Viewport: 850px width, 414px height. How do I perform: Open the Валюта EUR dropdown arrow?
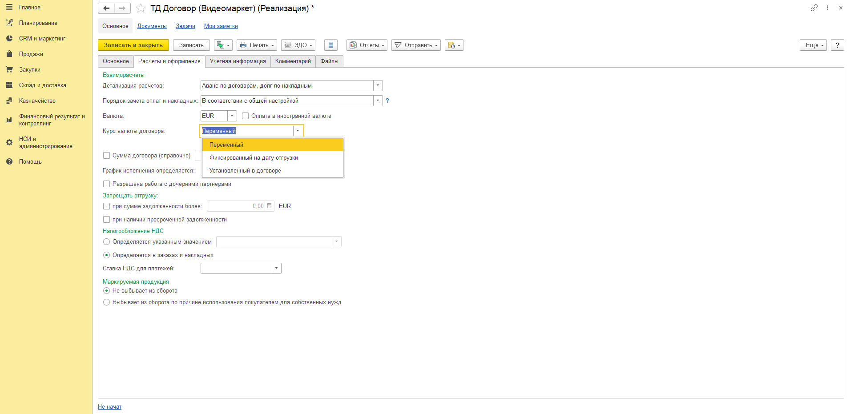[232, 116]
